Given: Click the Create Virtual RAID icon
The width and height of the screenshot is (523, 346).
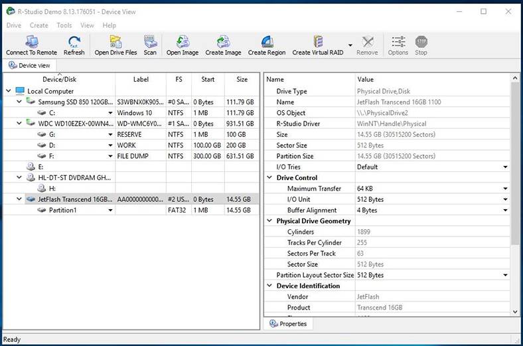Looking at the screenshot, I should pyautogui.click(x=318, y=42).
